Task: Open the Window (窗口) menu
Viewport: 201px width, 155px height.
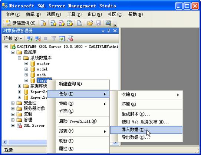Action: [95, 14]
